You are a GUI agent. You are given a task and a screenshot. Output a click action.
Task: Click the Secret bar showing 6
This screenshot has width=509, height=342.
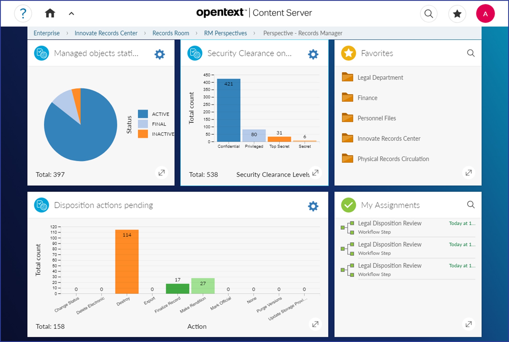point(305,141)
